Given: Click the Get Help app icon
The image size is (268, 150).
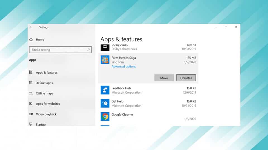Looking at the screenshot, I should [105, 103].
